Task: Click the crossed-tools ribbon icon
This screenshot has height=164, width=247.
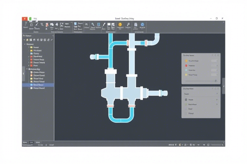Action: [x=86, y=24]
